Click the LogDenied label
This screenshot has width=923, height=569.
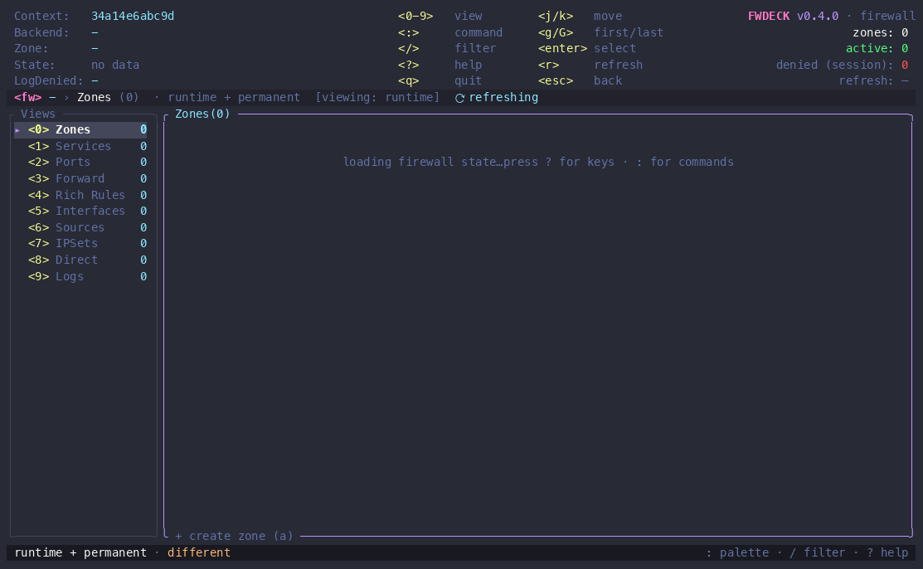(x=49, y=80)
